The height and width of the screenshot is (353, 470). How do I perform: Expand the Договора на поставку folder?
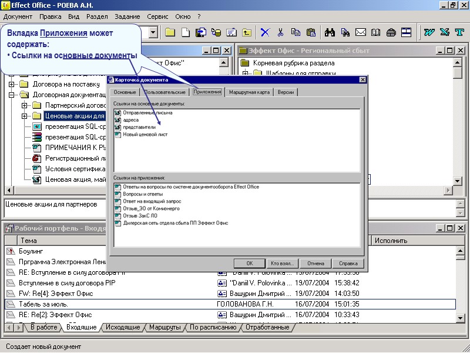[x=11, y=84]
